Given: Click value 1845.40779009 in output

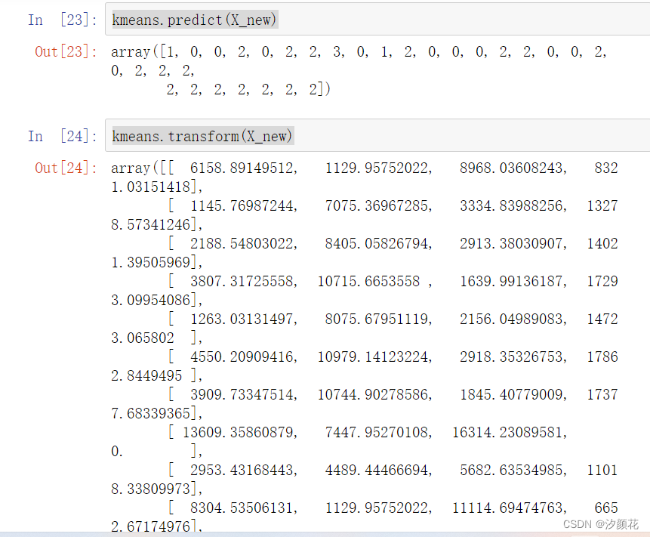Looking at the screenshot, I should tap(513, 394).
